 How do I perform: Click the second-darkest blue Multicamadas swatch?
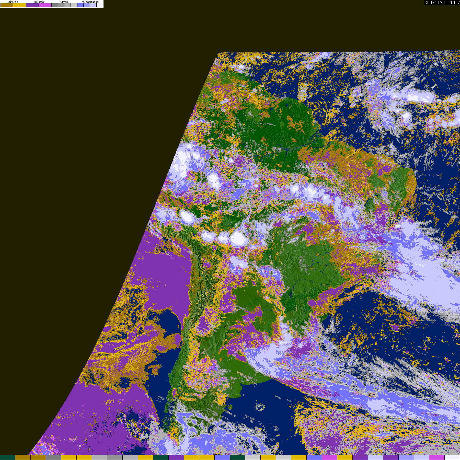(87, 5)
